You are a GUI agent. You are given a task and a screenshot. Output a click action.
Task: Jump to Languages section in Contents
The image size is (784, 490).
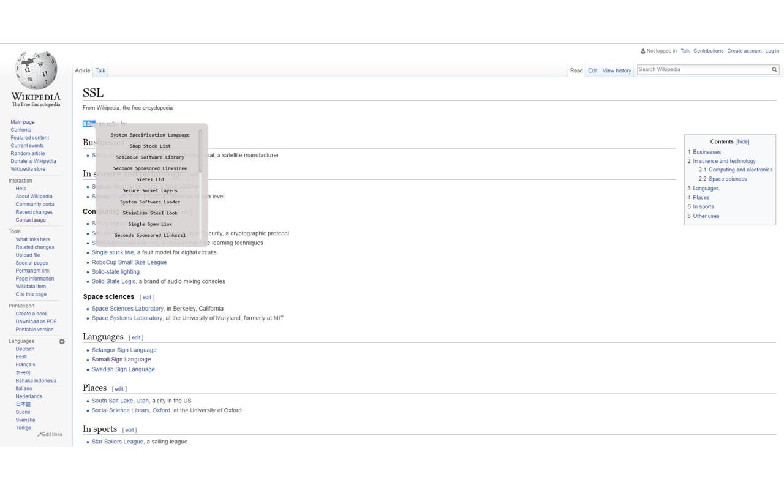706,189
